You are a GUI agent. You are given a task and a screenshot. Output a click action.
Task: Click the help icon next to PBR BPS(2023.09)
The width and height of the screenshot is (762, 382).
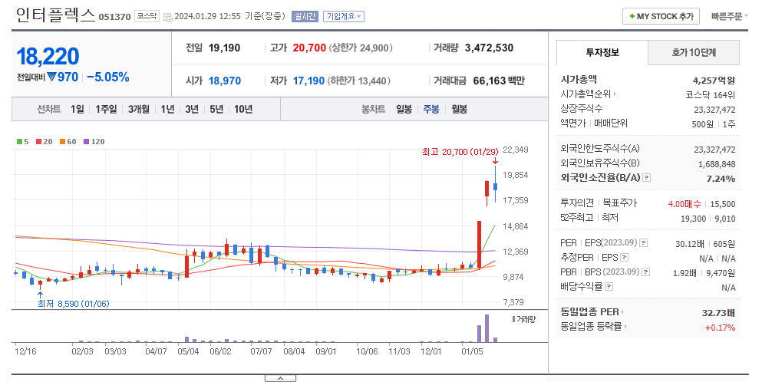[x=645, y=272]
